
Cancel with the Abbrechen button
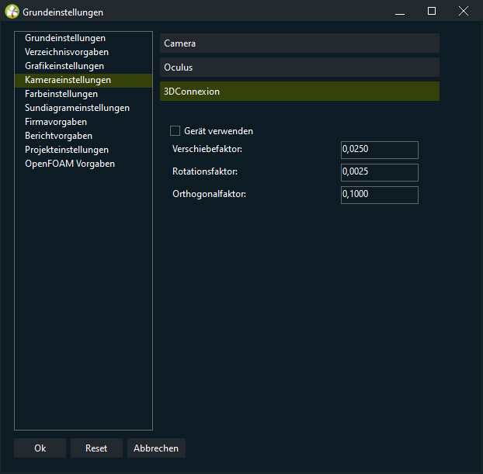coord(156,448)
